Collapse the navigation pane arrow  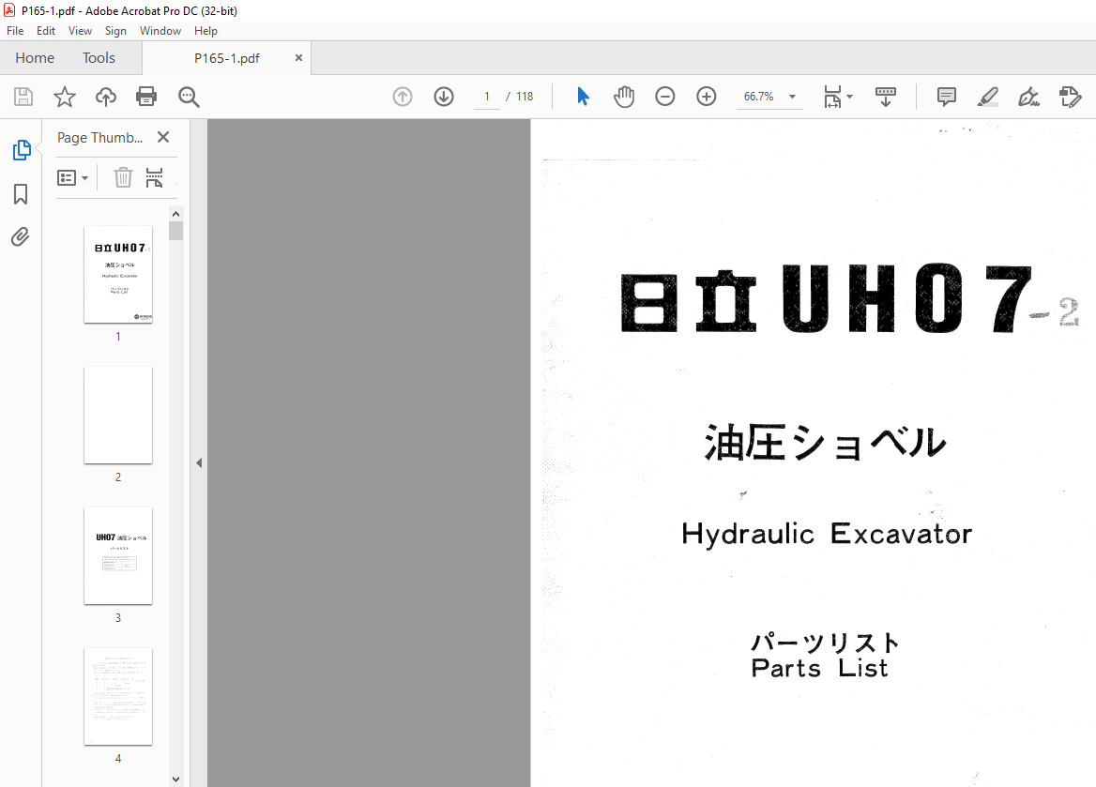pyautogui.click(x=199, y=462)
